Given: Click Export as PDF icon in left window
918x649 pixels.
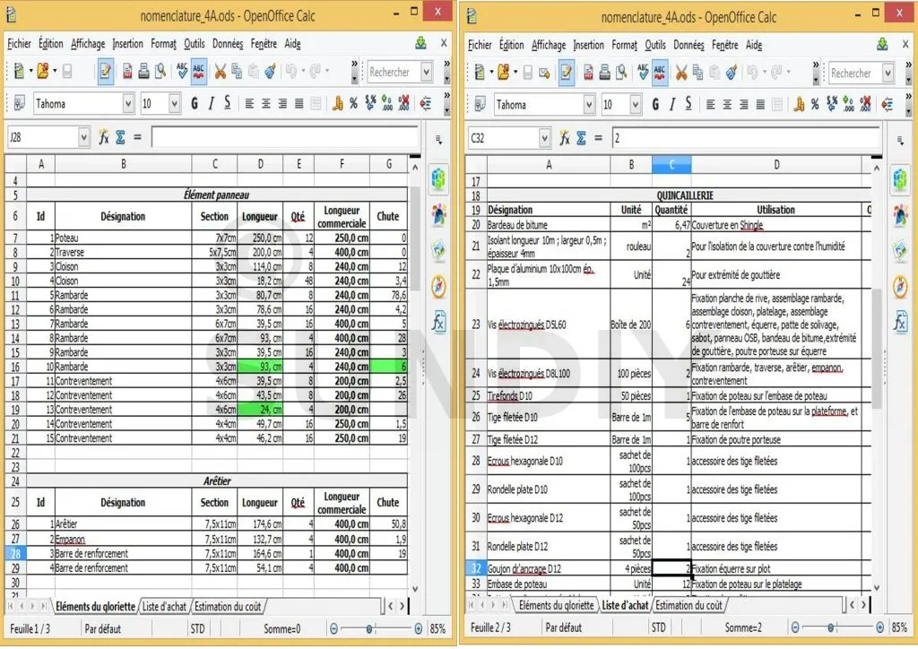Looking at the screenshot, I should pos(127,72).
